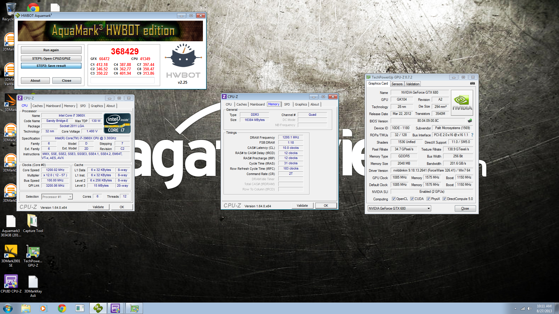Viewport: 559px width, 314px height.
Task: Click the Aquamark taskbar icon
Action: (98, 308)
